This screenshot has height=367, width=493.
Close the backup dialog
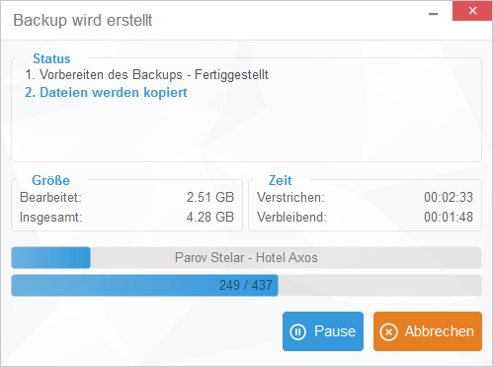pyautogui.click(x=472, y=11)
